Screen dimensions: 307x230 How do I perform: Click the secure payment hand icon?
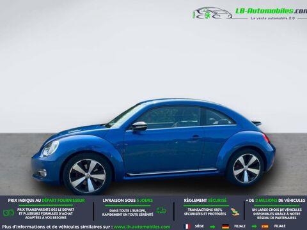click(235, 211)
